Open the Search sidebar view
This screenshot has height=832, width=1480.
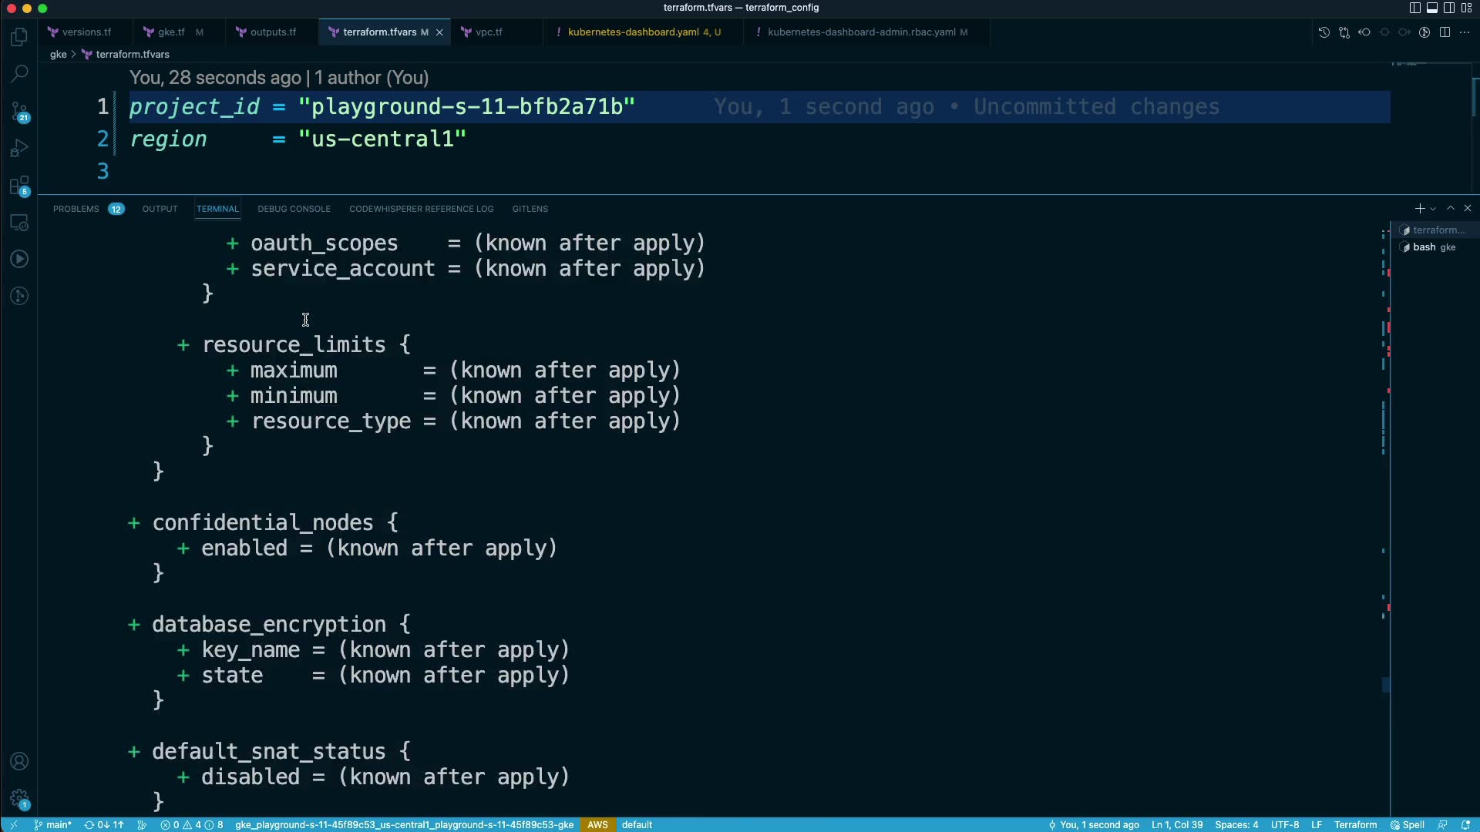click(x=19, y=74)
